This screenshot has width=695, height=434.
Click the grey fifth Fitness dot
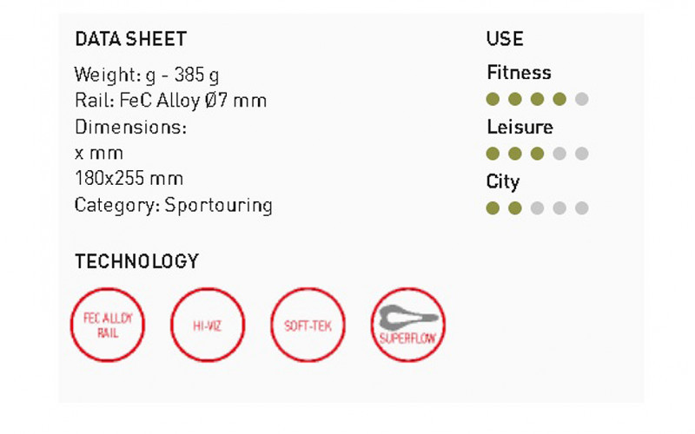(582, 99)
